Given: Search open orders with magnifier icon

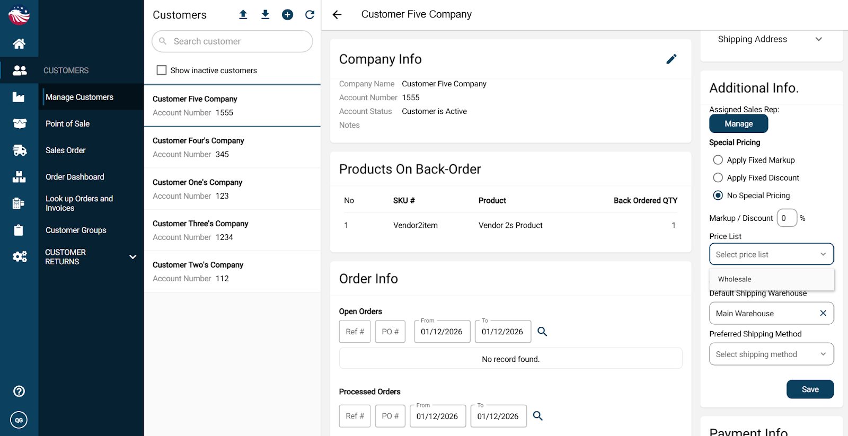Looking at the screenshot, I should coord(542,332).
